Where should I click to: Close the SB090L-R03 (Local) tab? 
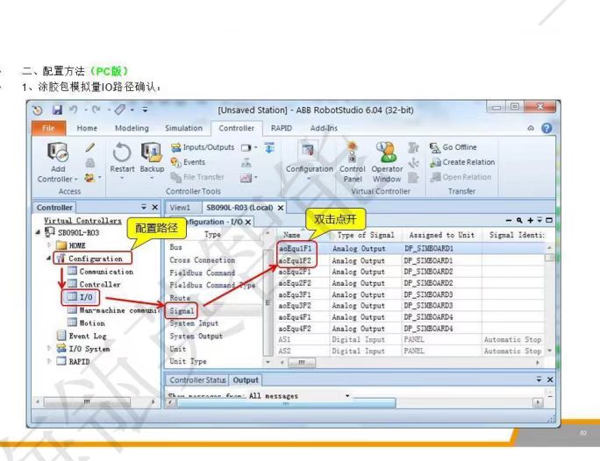tap(281, 208)
